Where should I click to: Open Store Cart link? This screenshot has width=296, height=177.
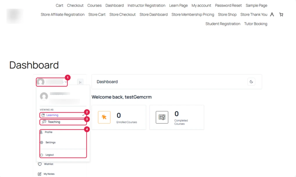[97, 14]
